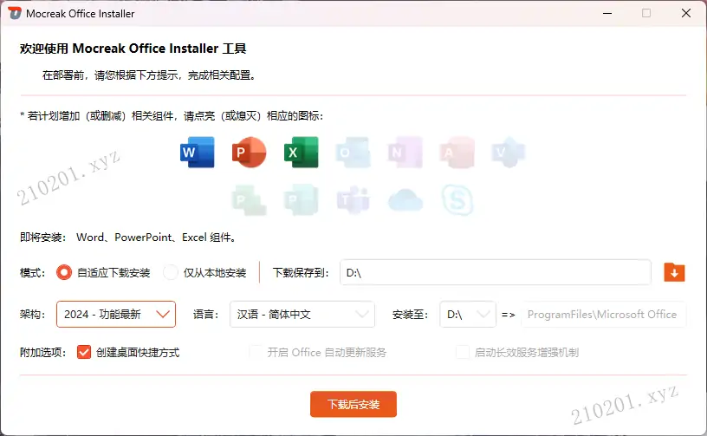Image resolution: width=707 pixels, height=436 pixels.
Task: Minimize the Mocreak Office Installer window
Action: (x=607, y=14)
